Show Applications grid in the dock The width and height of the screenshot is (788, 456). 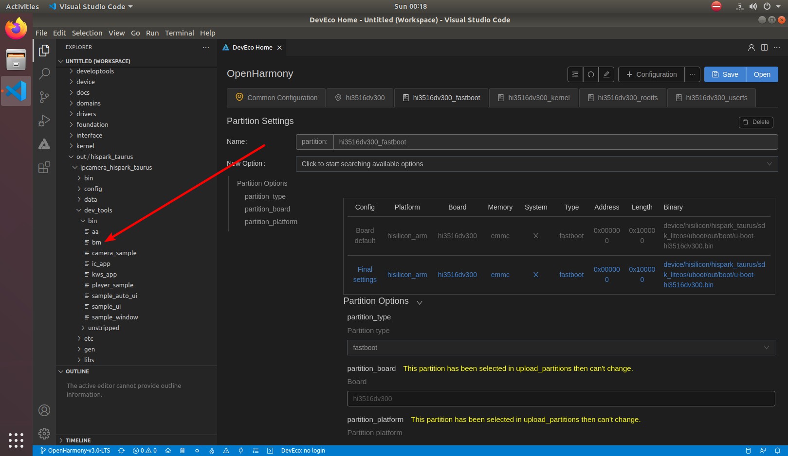16,440
